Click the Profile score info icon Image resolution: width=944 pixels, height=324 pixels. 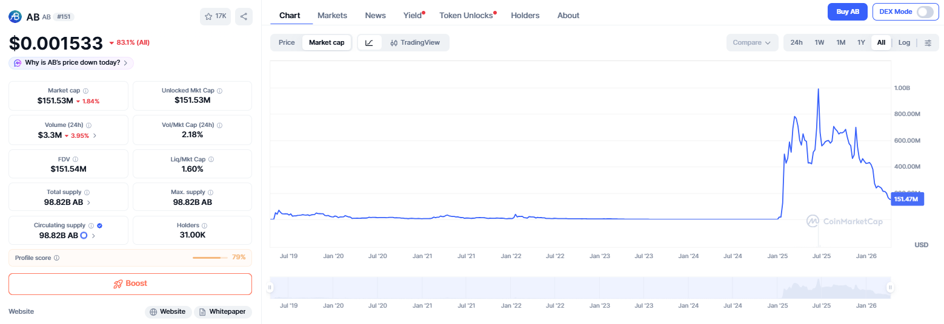(56, 258)
